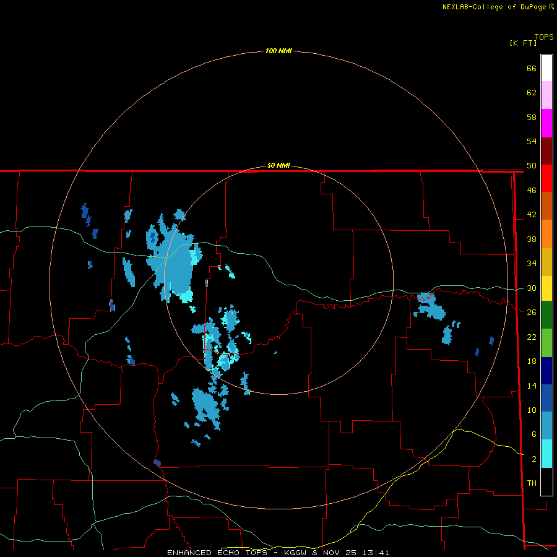
Task: Click the legend value 50
Action: pyautogui.click(x=532, y=165)
